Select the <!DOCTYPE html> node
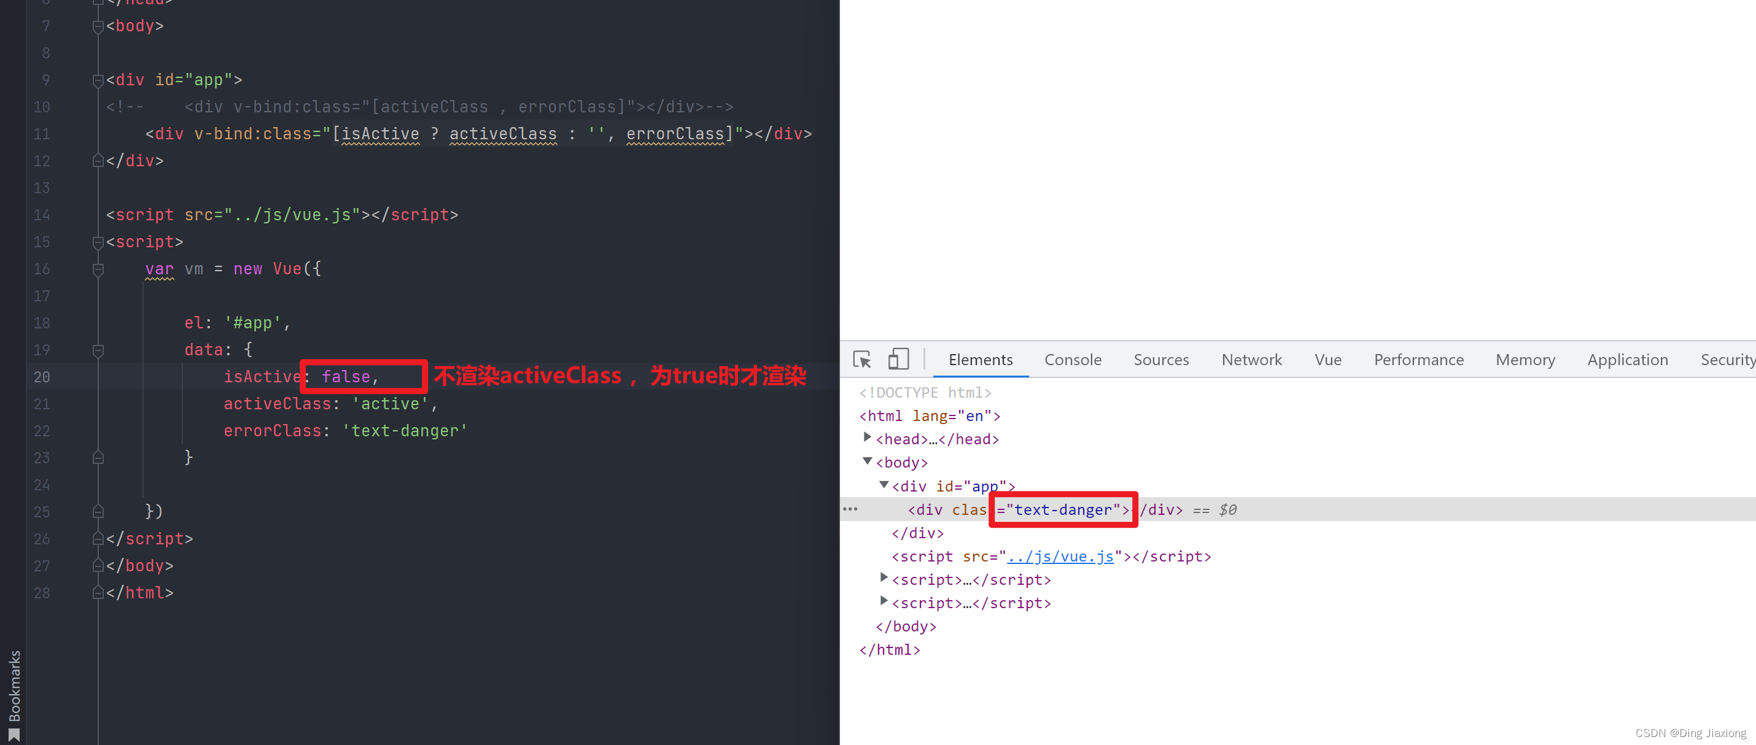Screen dimensions: 1756x745 pyautogui.click(x=925, y=393)
